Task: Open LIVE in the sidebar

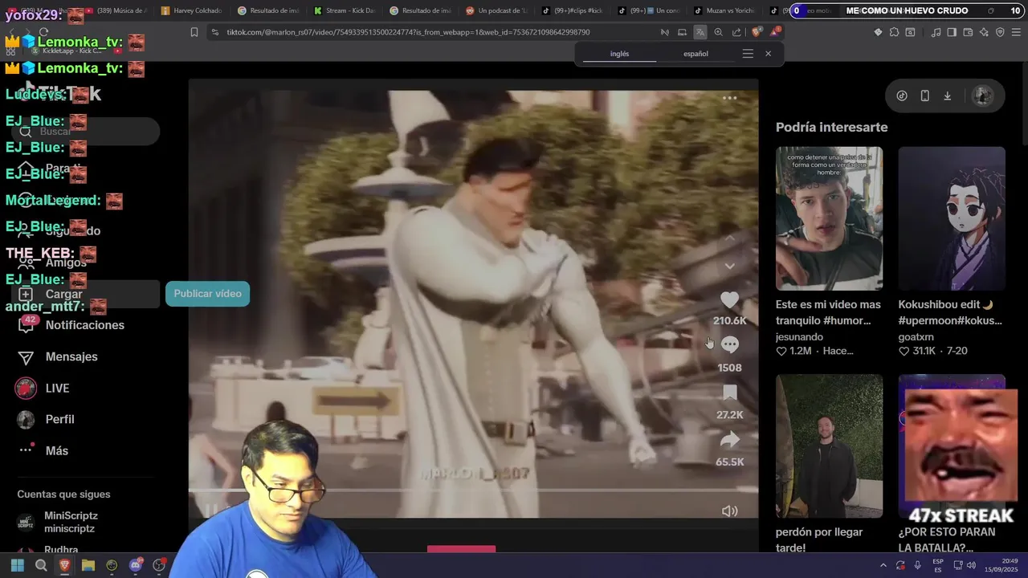Action: 57,388
